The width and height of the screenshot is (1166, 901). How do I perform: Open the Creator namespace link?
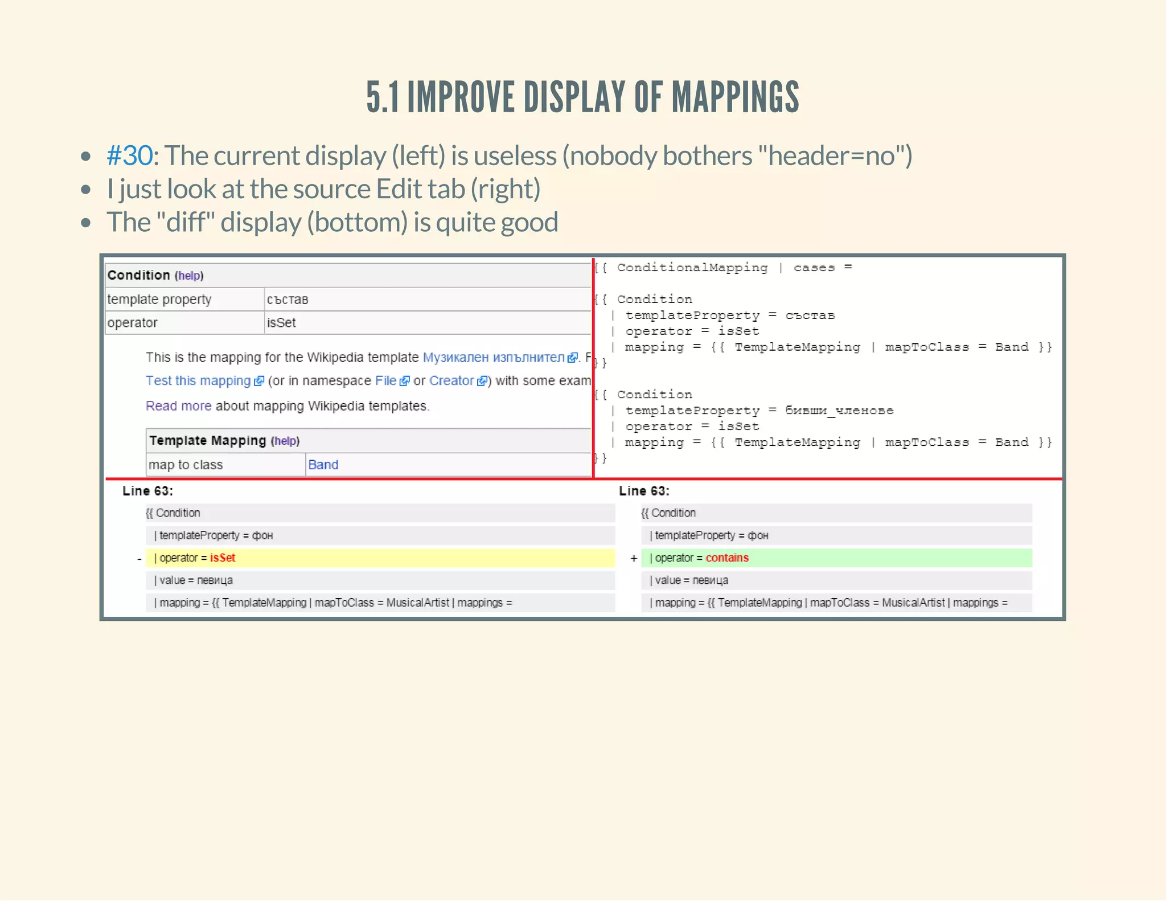(x=451, y=380)
